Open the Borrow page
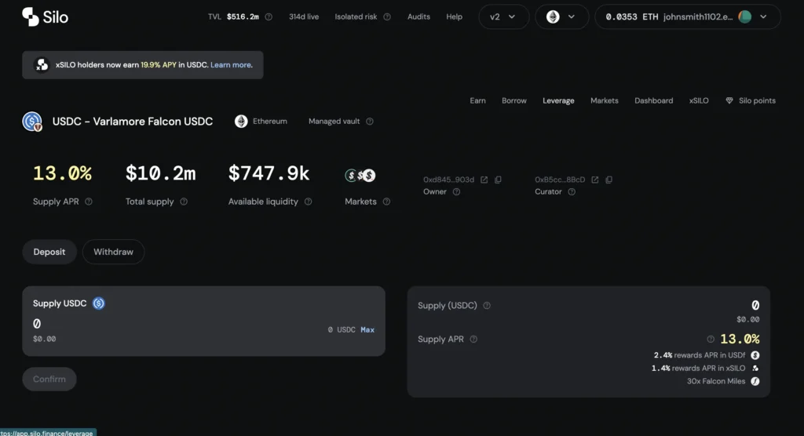 (514, 101)
